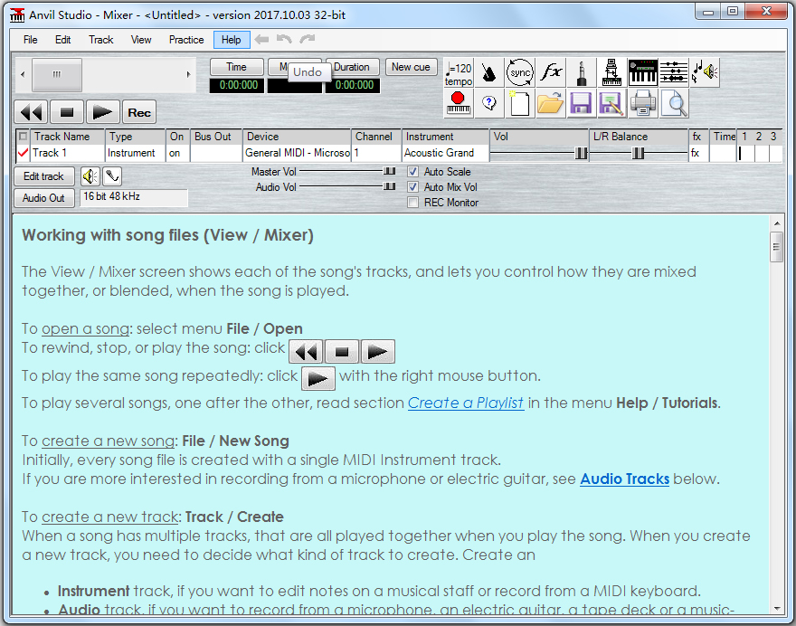Open the Track menu

[101, 40]
